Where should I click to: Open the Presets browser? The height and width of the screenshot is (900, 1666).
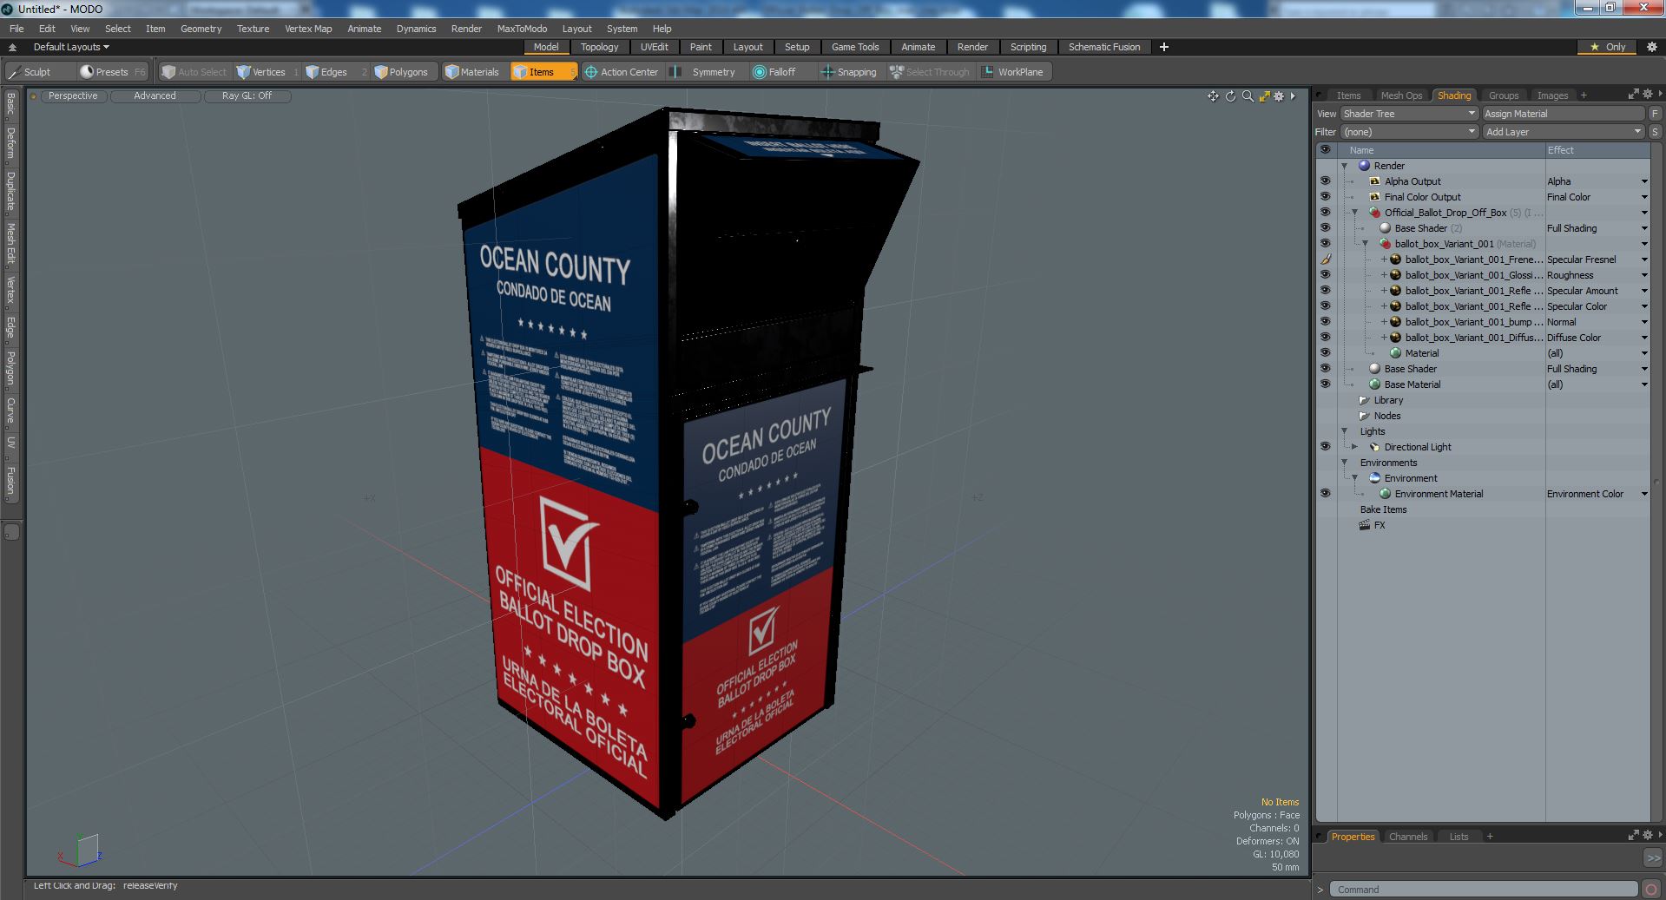pos(113,72)
